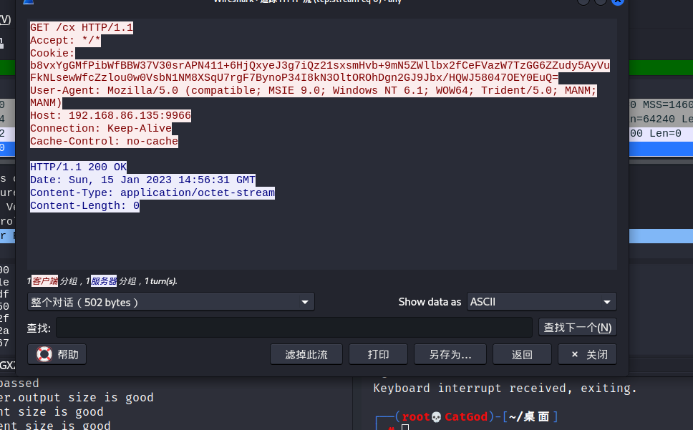This screenshot has width=693, height=430.
Task: Click the blue close button in the dialog title bar
Action: click(617, 1)
